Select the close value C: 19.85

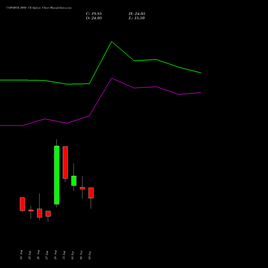point(94,14)
